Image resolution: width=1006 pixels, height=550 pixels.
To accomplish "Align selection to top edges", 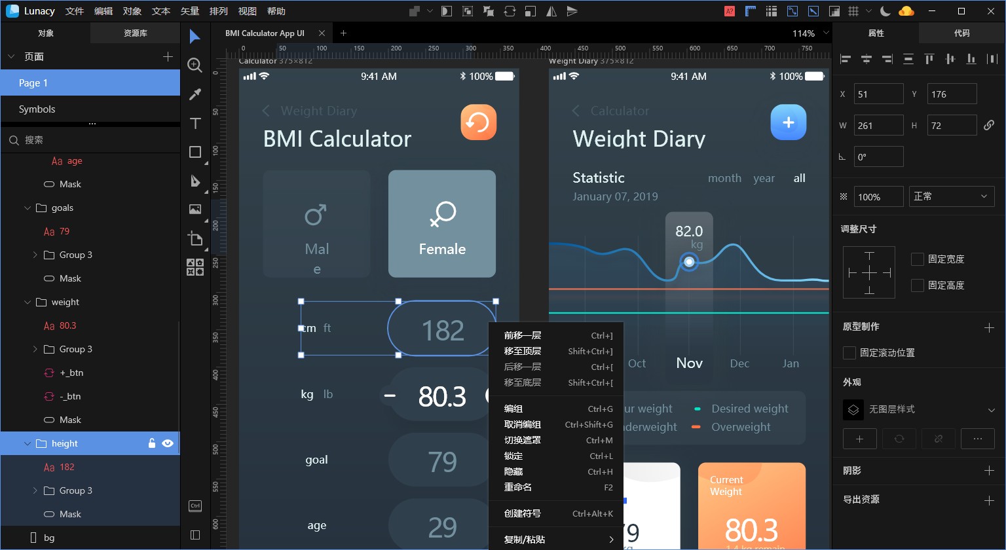I will (x=929, y=59).
